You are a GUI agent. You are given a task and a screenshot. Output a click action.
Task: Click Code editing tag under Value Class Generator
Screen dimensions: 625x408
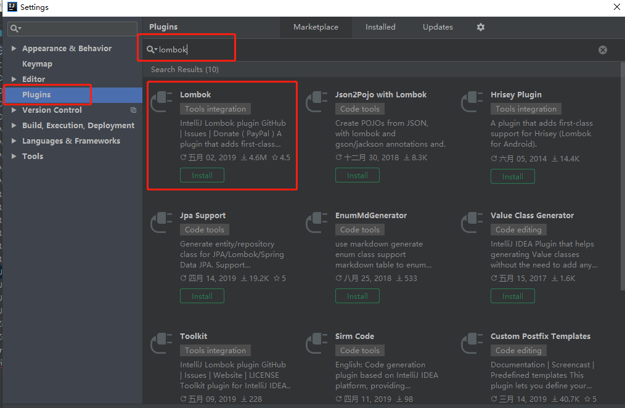pyautogui.click(x=518, y=229)
